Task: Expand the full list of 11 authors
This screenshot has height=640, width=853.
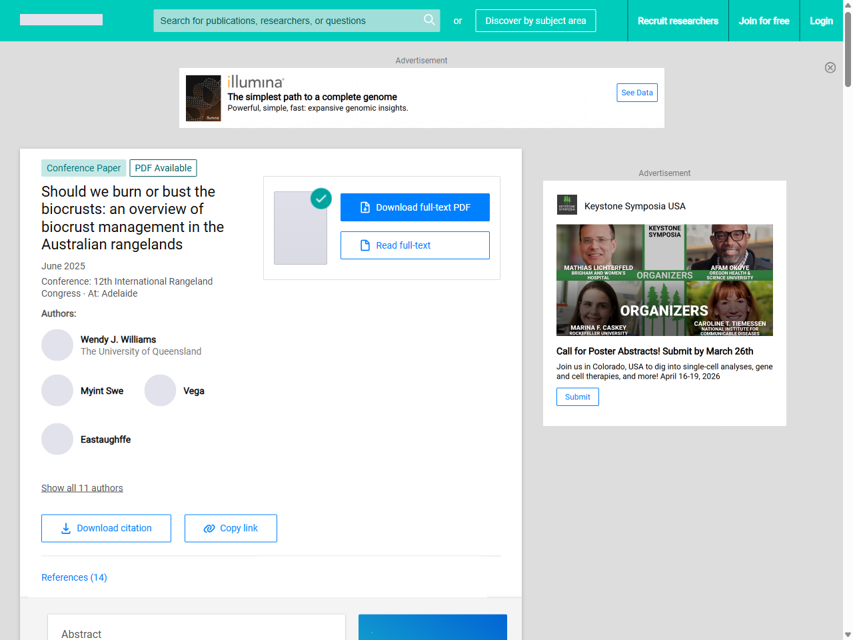Action: coord(82,488)
